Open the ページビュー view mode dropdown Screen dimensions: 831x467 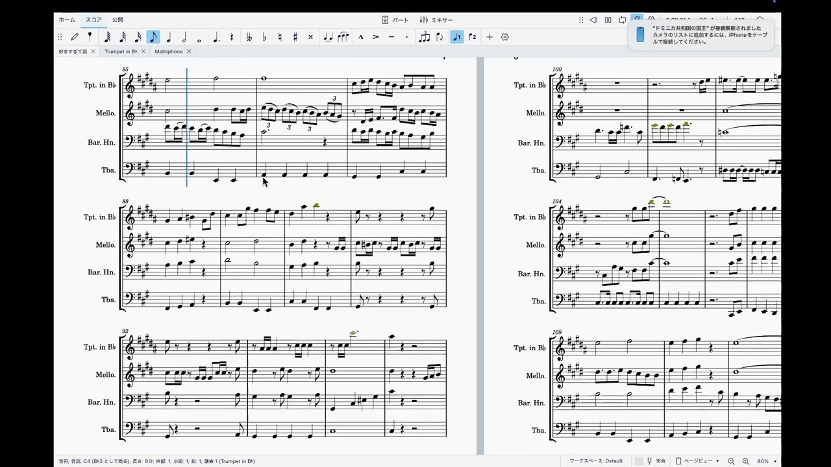point(697,461)
